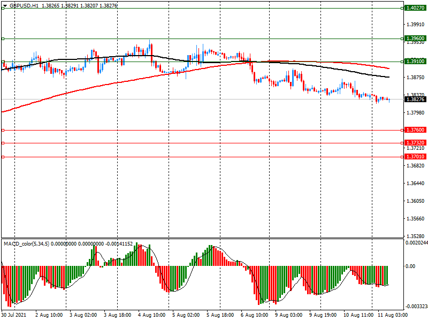Select the 1.39600 green level label
Viewport: 428px width, 321px height.
(x=415, y=38)
